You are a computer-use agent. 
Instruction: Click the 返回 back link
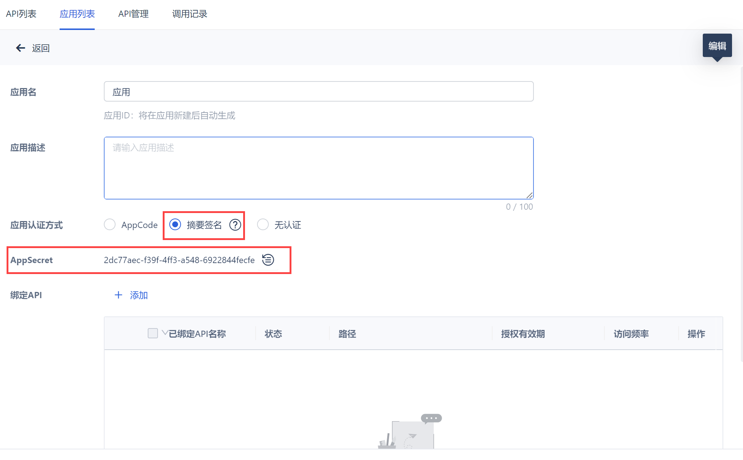(x=41, y=48)
